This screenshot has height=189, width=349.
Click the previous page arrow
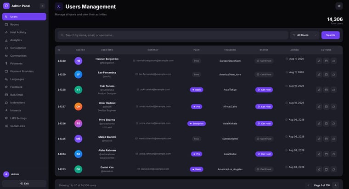point(308,185)
